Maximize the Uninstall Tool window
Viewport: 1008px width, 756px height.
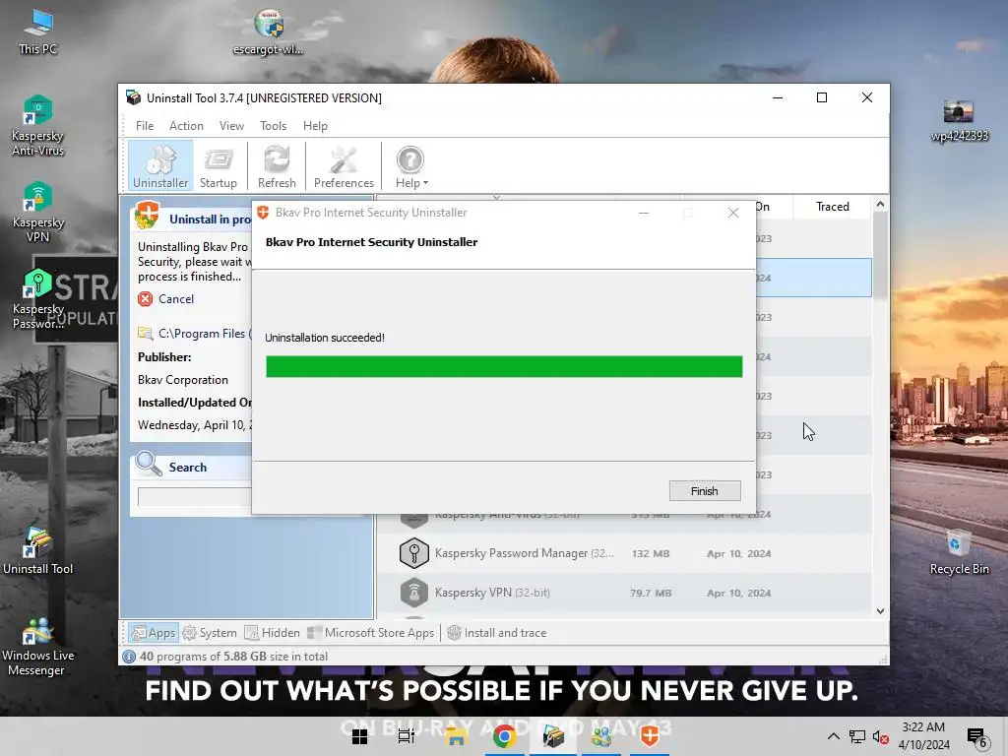point(822,97)
